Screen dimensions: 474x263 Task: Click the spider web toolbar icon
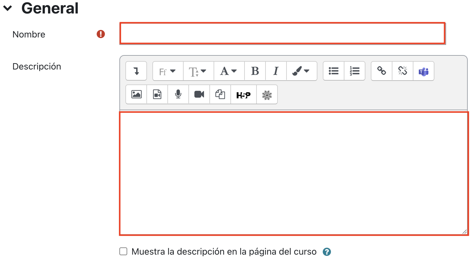[x=267, y=94]
